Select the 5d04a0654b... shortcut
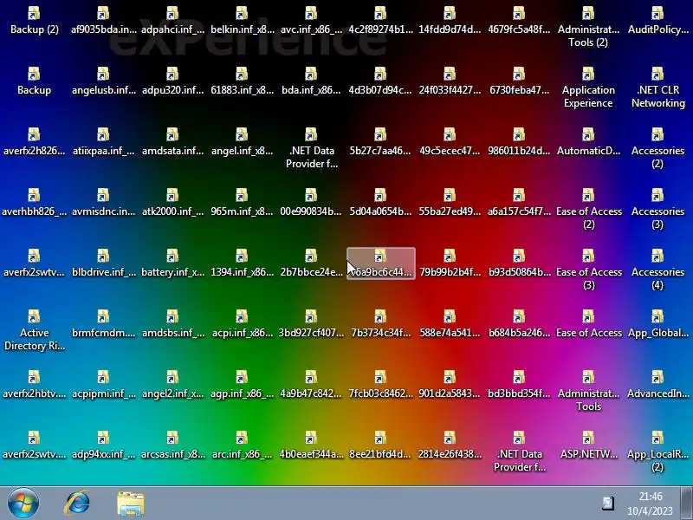This screenshot has width=693, height=520. (x=380, y=202)
